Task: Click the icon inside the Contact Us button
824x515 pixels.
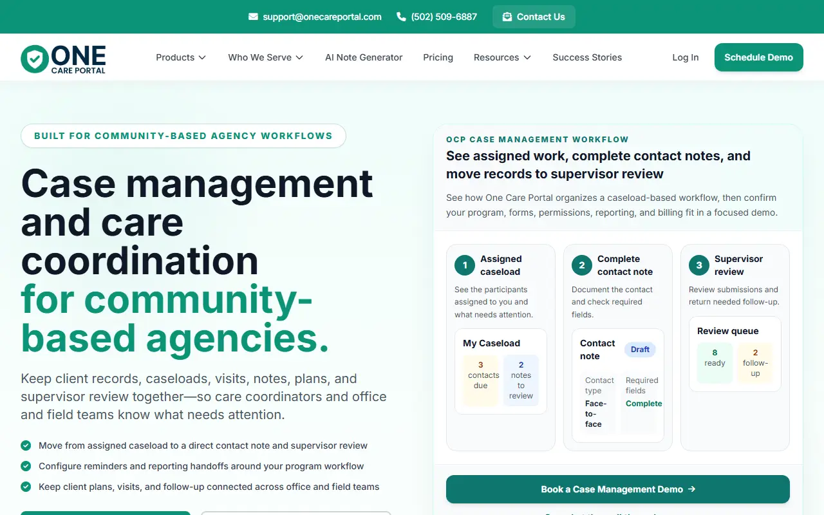Action: [x=507, y=17]
